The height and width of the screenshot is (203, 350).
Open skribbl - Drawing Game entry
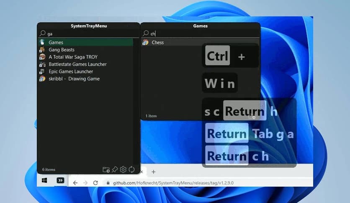(x=86, y=79)
